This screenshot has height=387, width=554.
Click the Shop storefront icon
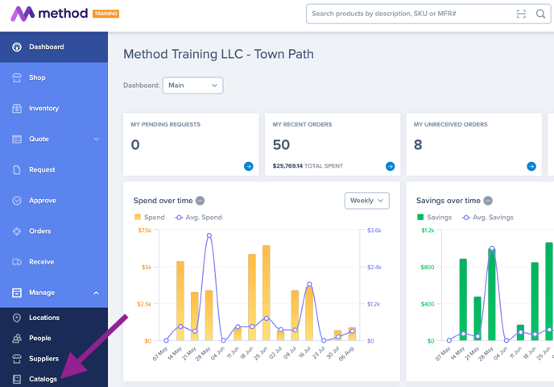[17, 78]
